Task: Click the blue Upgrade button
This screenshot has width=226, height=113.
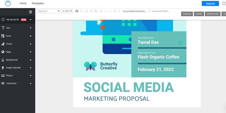Action: coord(210,4)
